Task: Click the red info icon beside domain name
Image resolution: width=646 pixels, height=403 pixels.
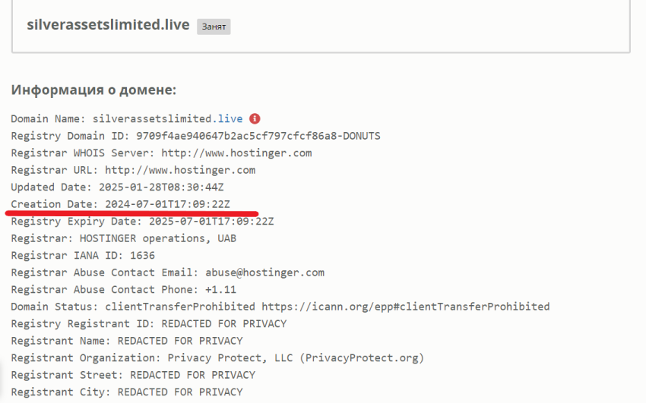Action: pos(255,118)
